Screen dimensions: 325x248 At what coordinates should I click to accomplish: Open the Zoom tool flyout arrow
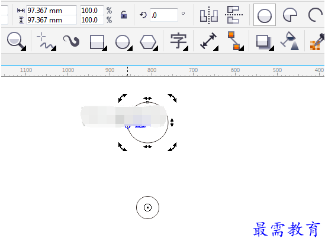pos(24,48)
